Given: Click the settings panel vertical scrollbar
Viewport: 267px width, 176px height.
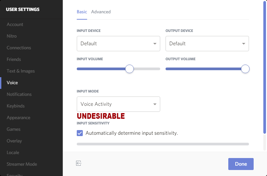Looking at the screenshot, I should (265, 67).
